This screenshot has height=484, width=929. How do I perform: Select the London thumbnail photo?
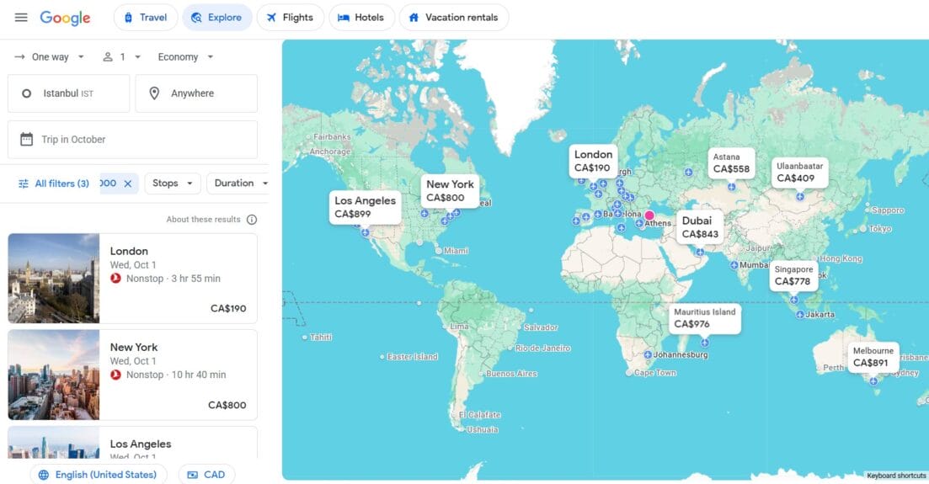click(54, 279)
